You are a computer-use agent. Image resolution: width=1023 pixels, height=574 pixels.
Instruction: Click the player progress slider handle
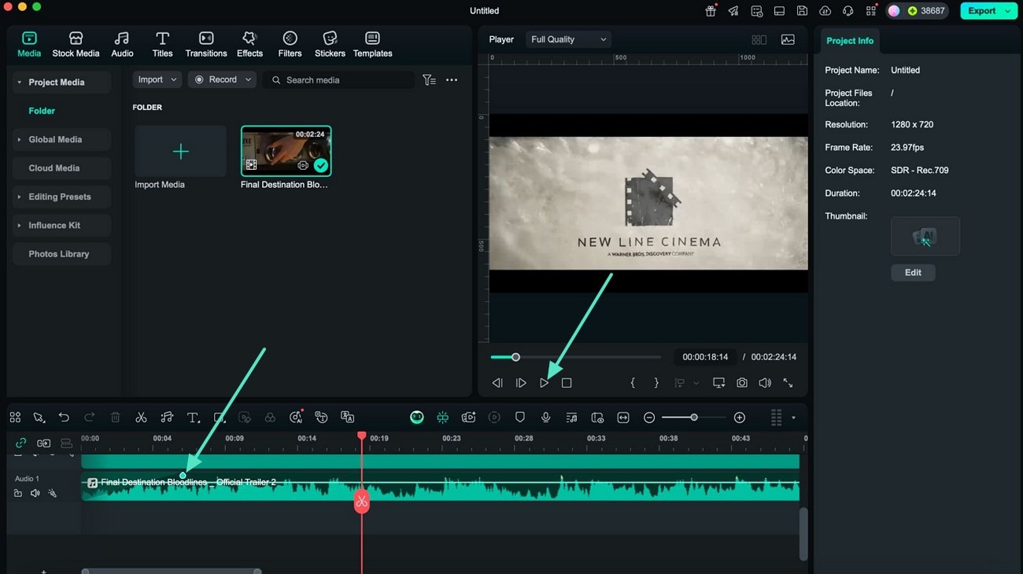pos(515,357)
